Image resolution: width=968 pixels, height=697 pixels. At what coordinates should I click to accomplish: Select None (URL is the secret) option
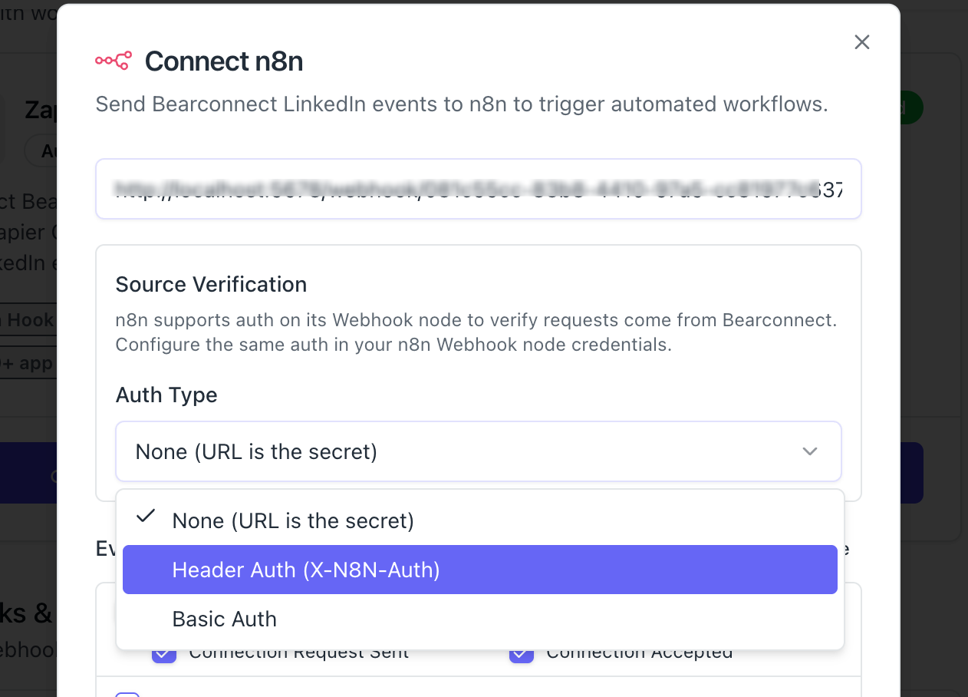pos(293,521)
